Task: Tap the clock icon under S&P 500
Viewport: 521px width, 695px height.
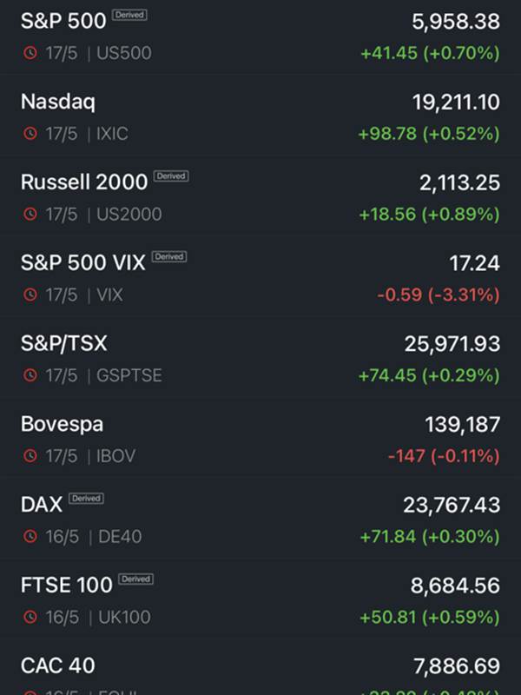Action: pyautogui.click(x=30, y=53)
